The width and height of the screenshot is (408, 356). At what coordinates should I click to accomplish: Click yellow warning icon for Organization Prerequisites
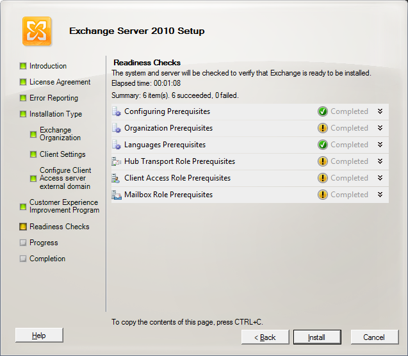[323, 128]
